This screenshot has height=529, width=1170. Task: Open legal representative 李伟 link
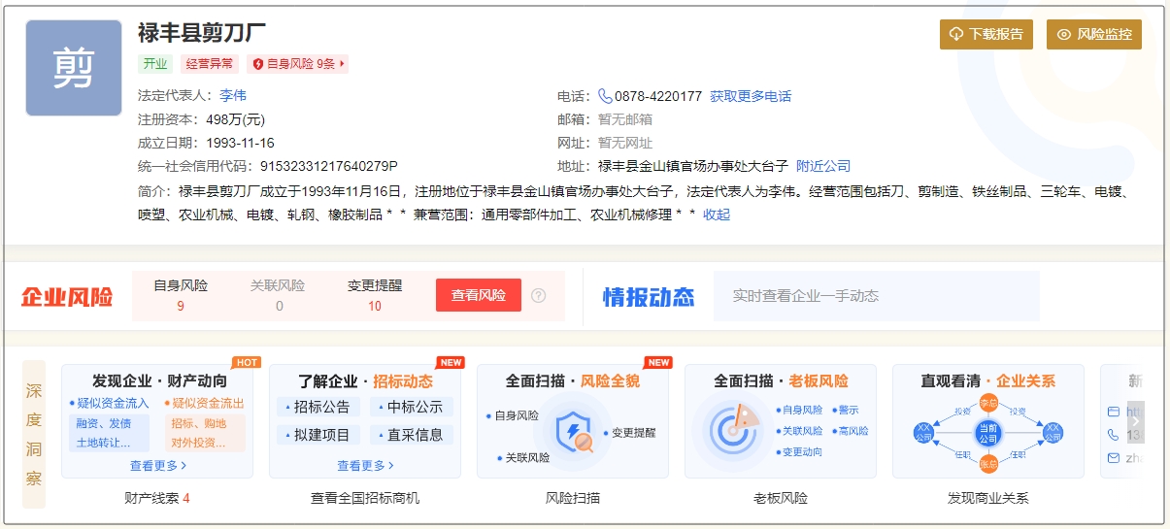(233, 95)
